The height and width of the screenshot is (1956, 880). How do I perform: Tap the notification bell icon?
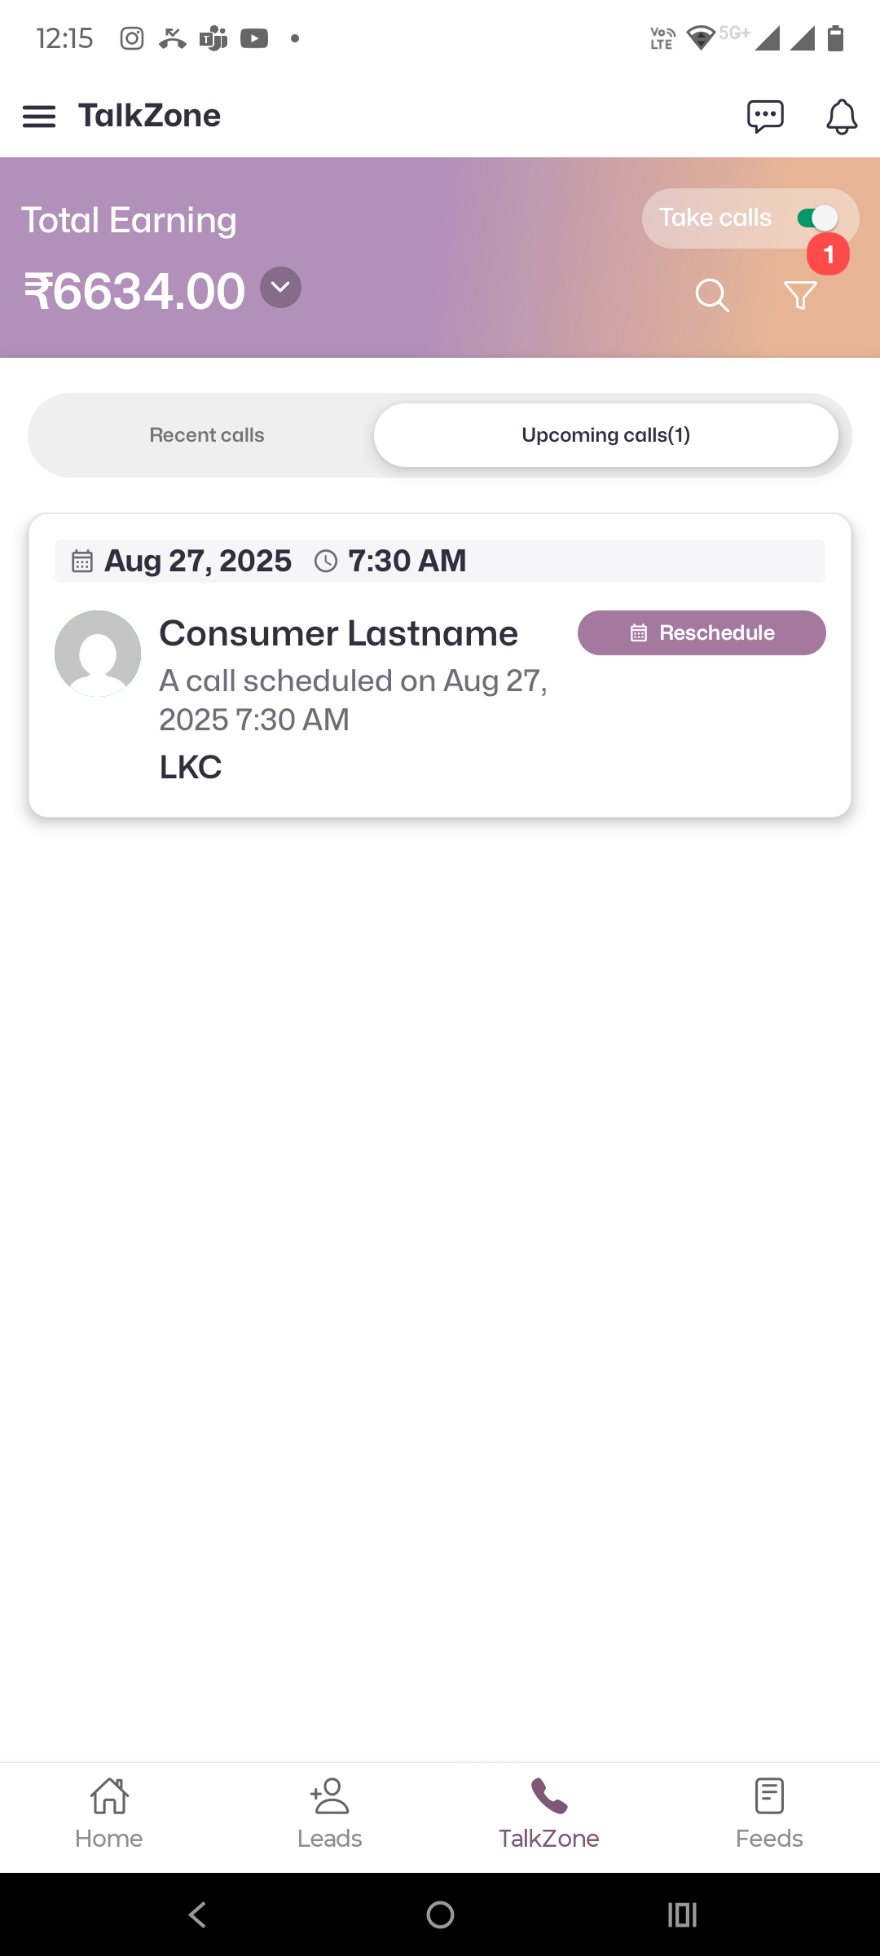841,117
